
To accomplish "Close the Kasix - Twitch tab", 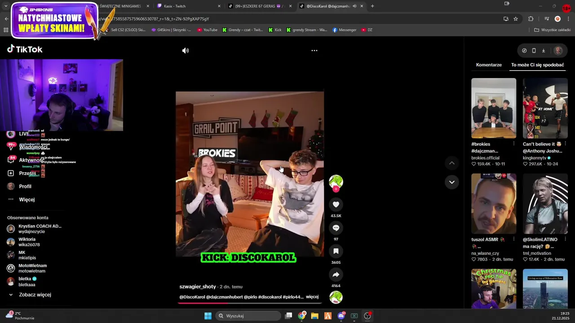I will click(x=219, y=6).
